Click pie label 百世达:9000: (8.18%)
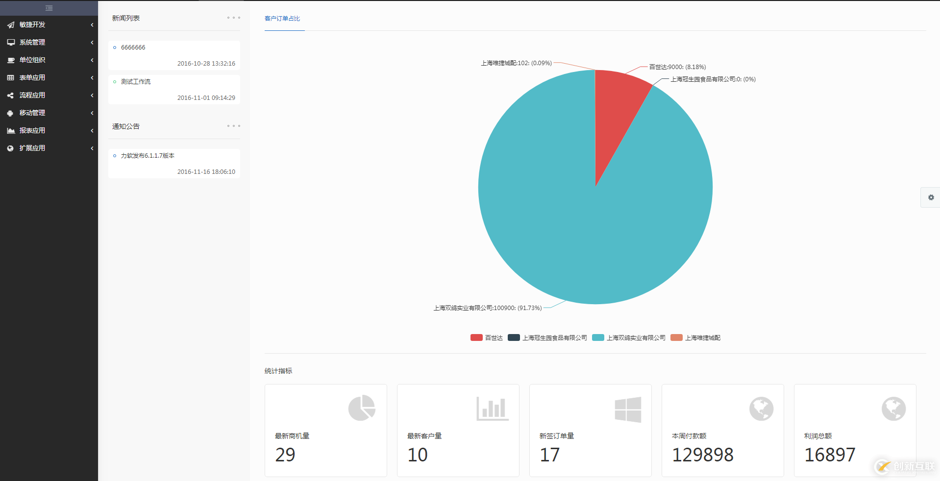940x481 pixels. click(x=677, y=67)
